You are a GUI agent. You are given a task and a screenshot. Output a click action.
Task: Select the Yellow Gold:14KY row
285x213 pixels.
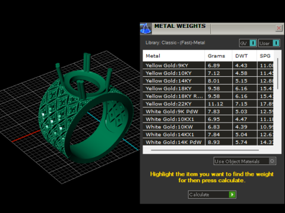point(208,81)
